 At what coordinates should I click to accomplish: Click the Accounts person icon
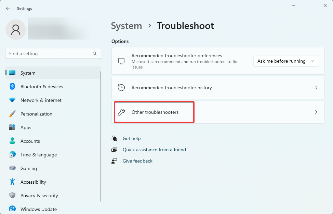(12, 141)
